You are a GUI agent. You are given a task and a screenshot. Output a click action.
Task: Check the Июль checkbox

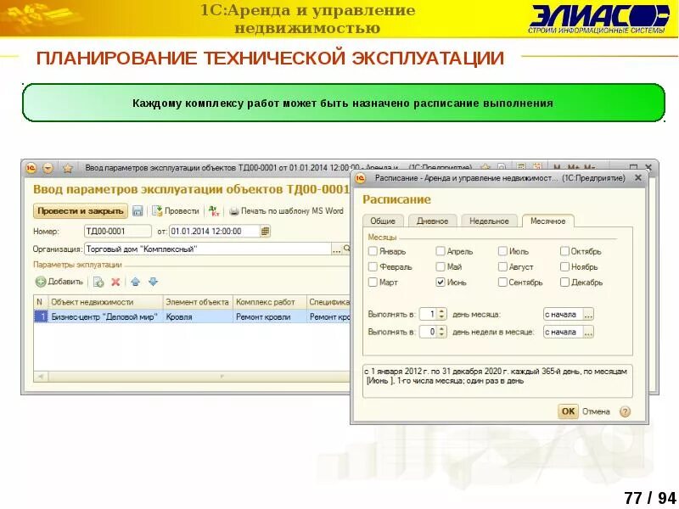[502, 251]
